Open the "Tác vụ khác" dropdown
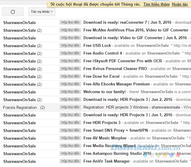191x167 pixels. click(42, 12)
